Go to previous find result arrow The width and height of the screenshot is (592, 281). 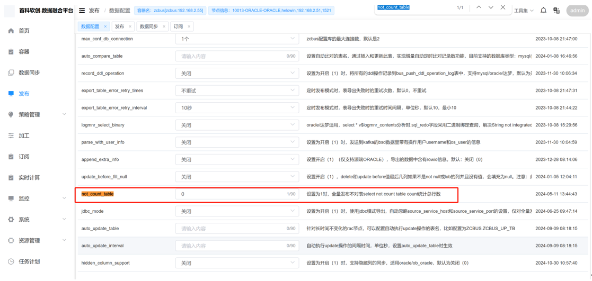click(479, 7)
